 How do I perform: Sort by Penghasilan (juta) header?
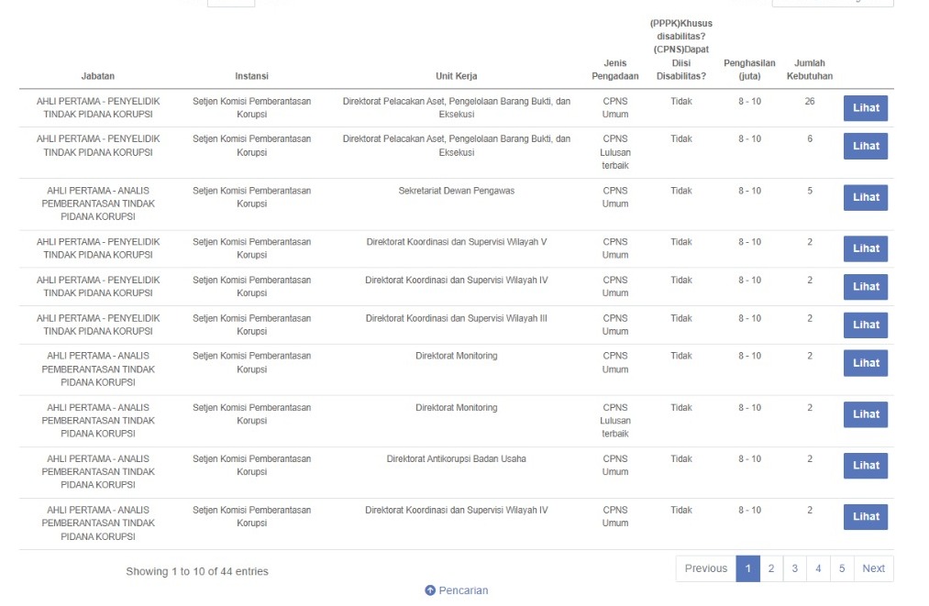tap(749, 70)
